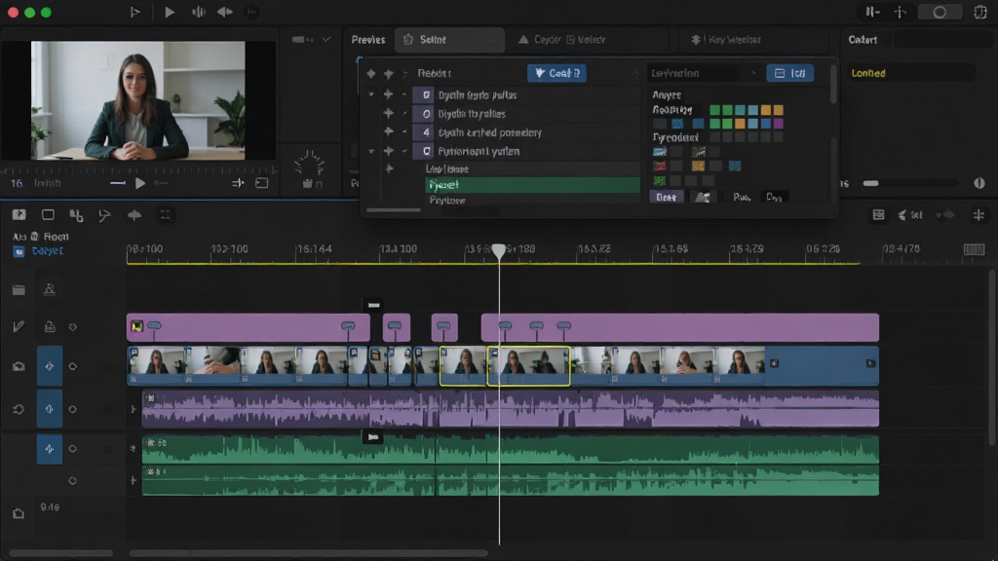
Task: Click the pencil edit icon on title track
Action: click(x=19, y=327)
